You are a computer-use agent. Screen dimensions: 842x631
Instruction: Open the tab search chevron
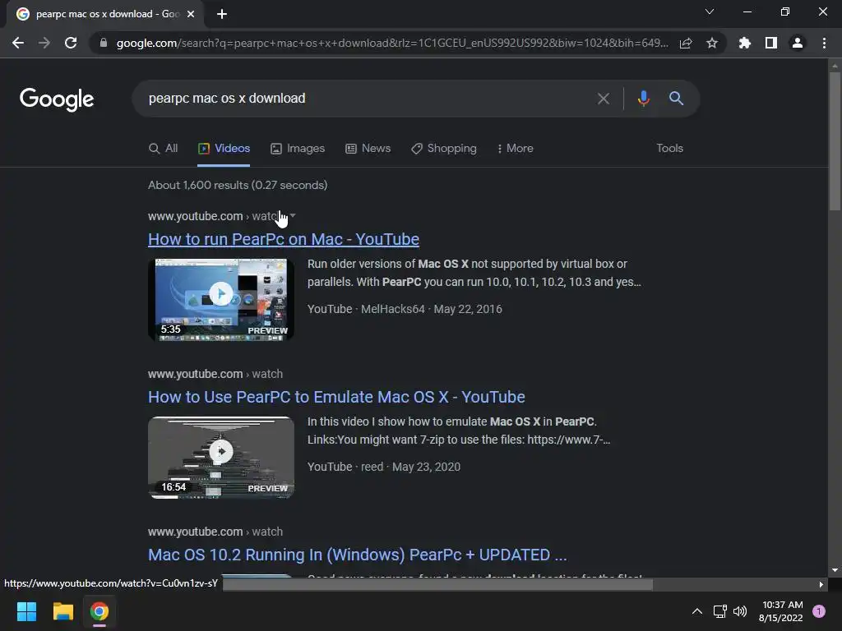(710, 12)
